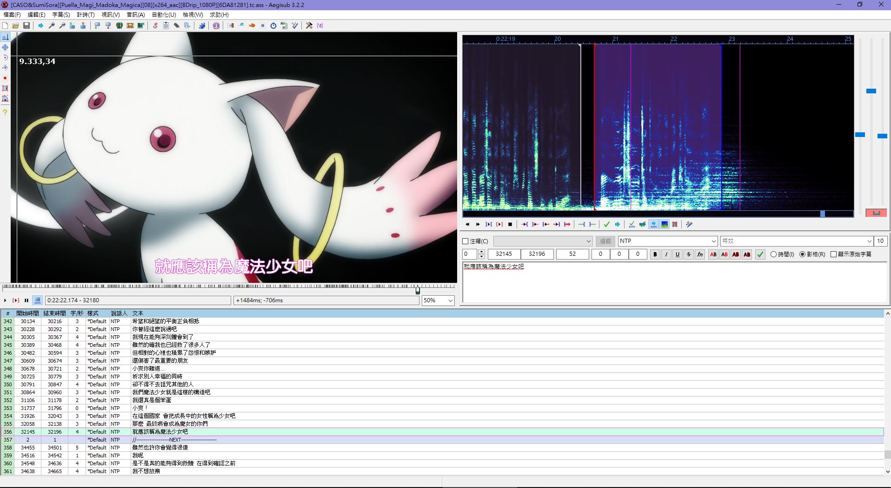Image resolution: width=891 pixels, height=488 pixels.
Task: Toggle auto-commit in audio toolbar
Action: [x=632, y=224]
